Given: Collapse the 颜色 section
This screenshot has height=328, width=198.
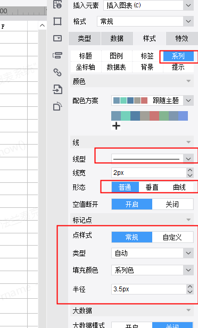Looking at the screenshot, I should 188,81.
